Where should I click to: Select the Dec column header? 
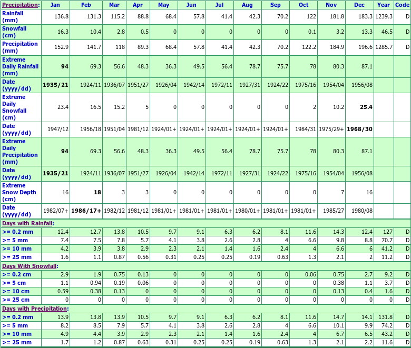pos(359,5)
